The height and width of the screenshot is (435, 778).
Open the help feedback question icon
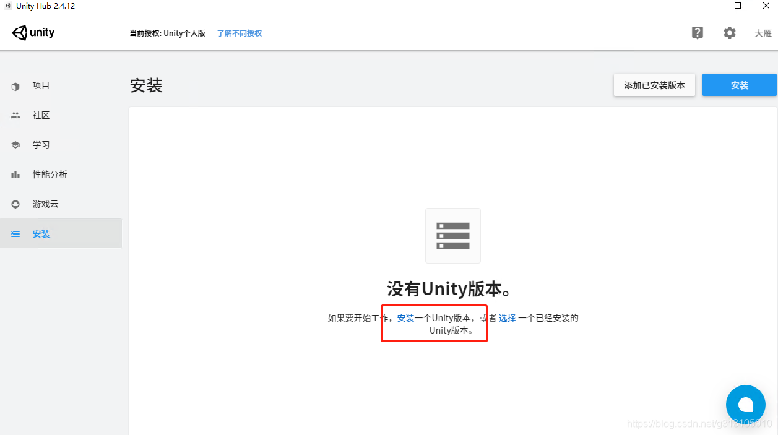coord(698,33)
